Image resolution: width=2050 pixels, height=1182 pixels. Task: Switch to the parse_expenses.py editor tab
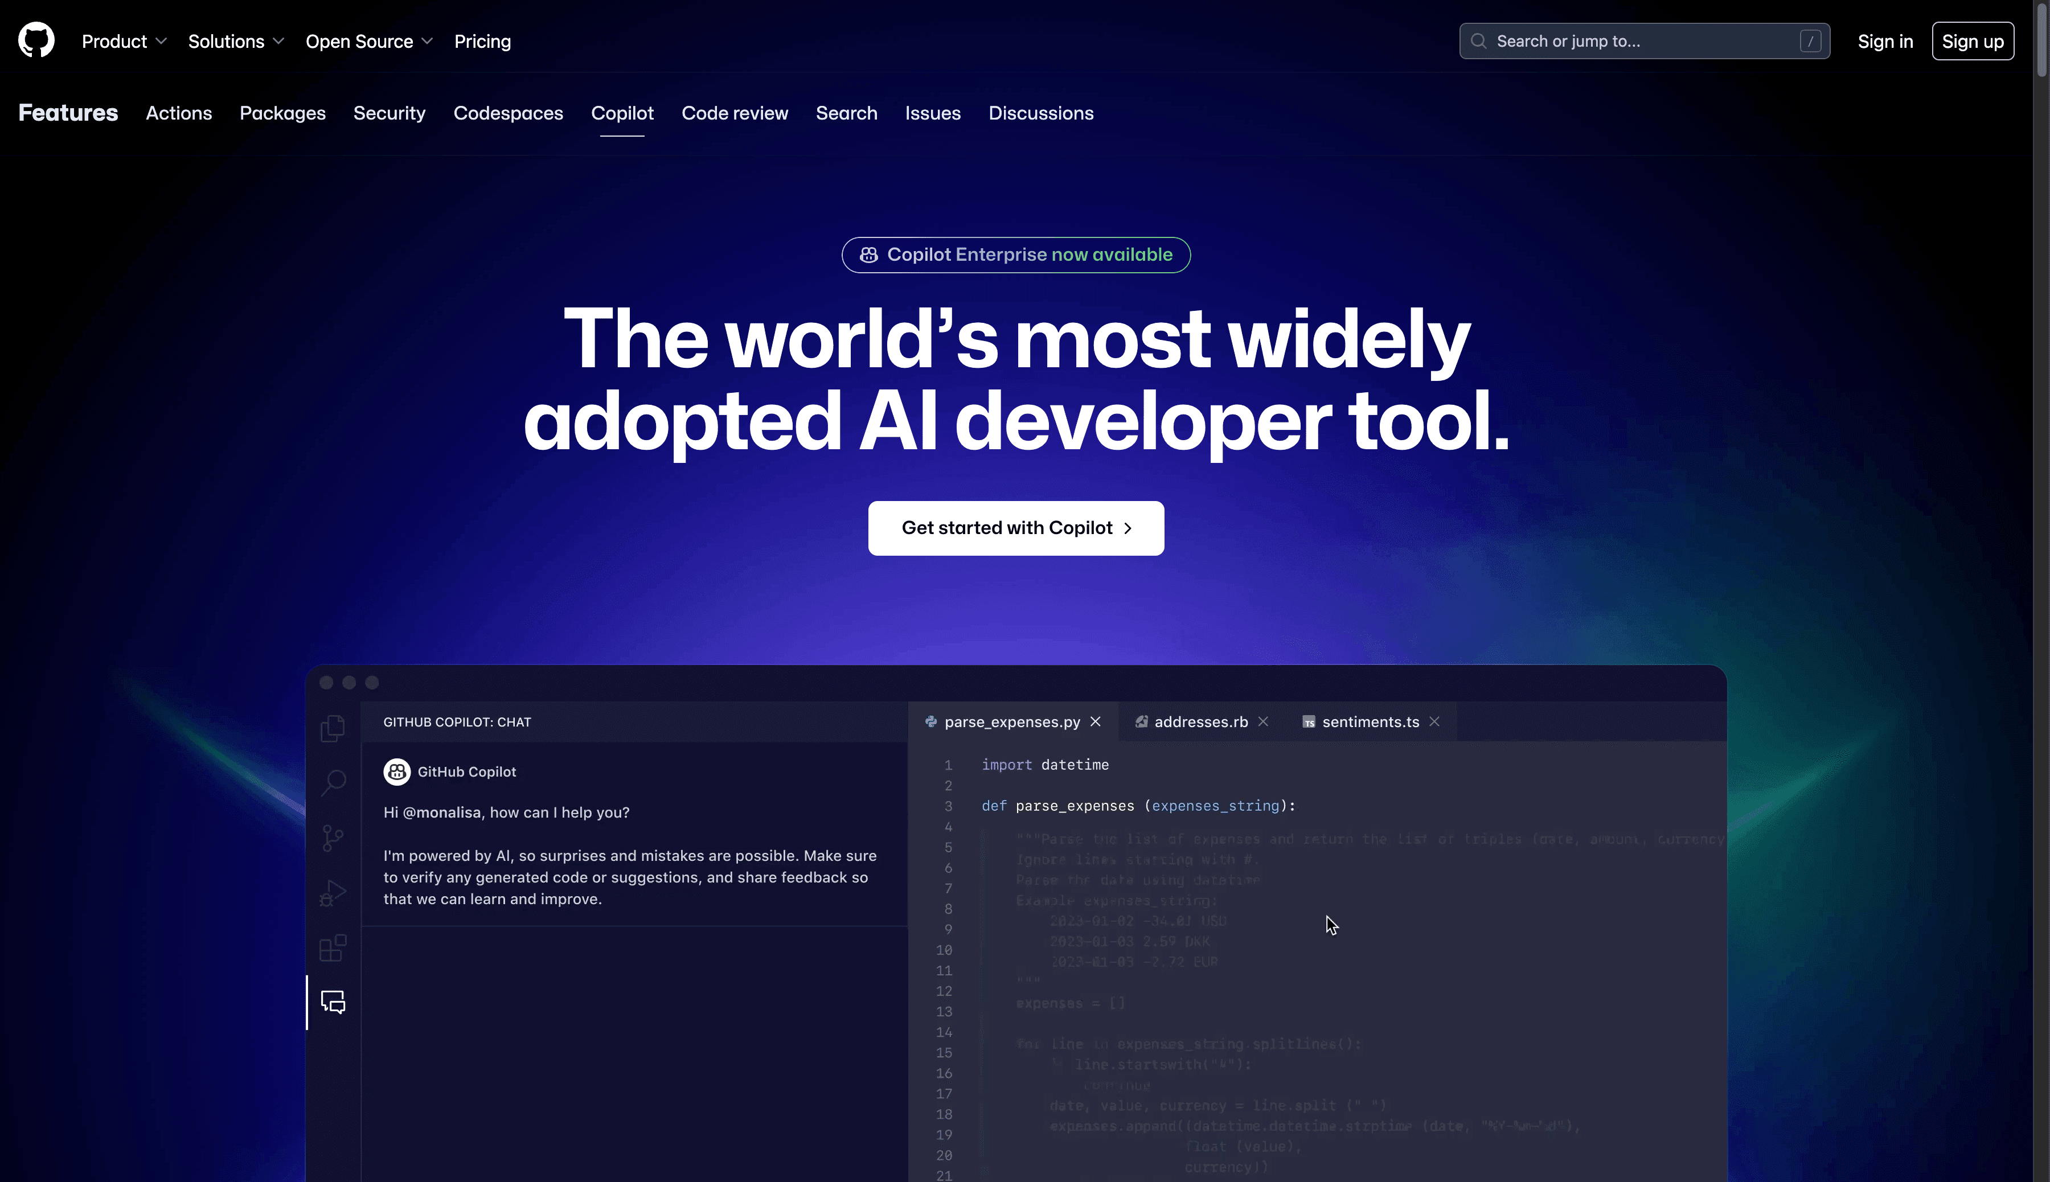coord(1012,722)
